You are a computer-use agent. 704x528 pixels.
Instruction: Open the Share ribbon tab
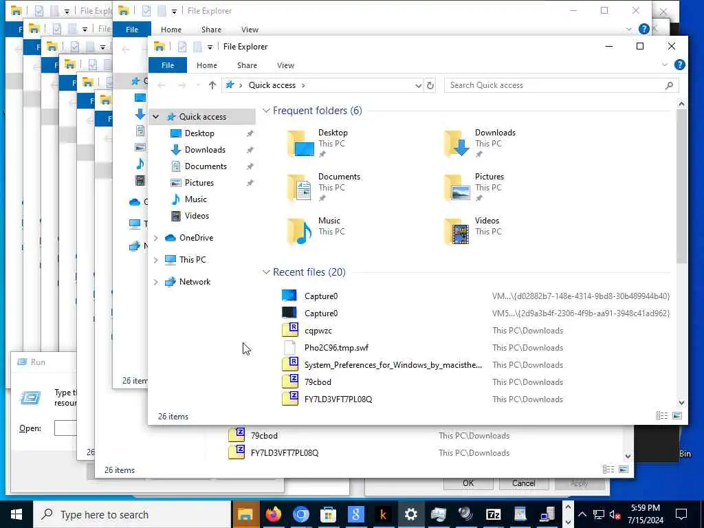[x=247, y=65]
